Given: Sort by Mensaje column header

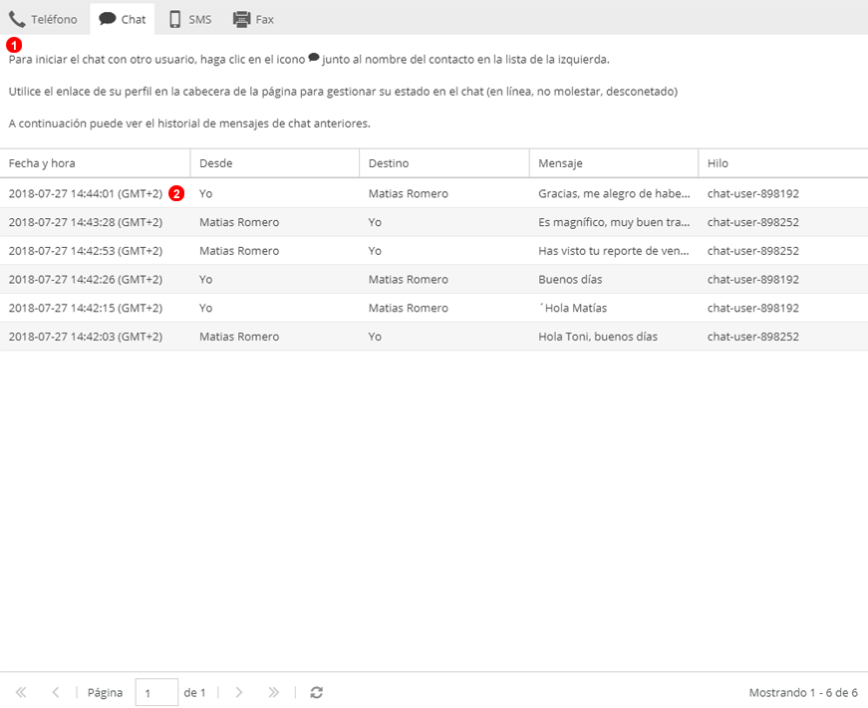Looking at the screenshot, I should [x=560, y=163].
